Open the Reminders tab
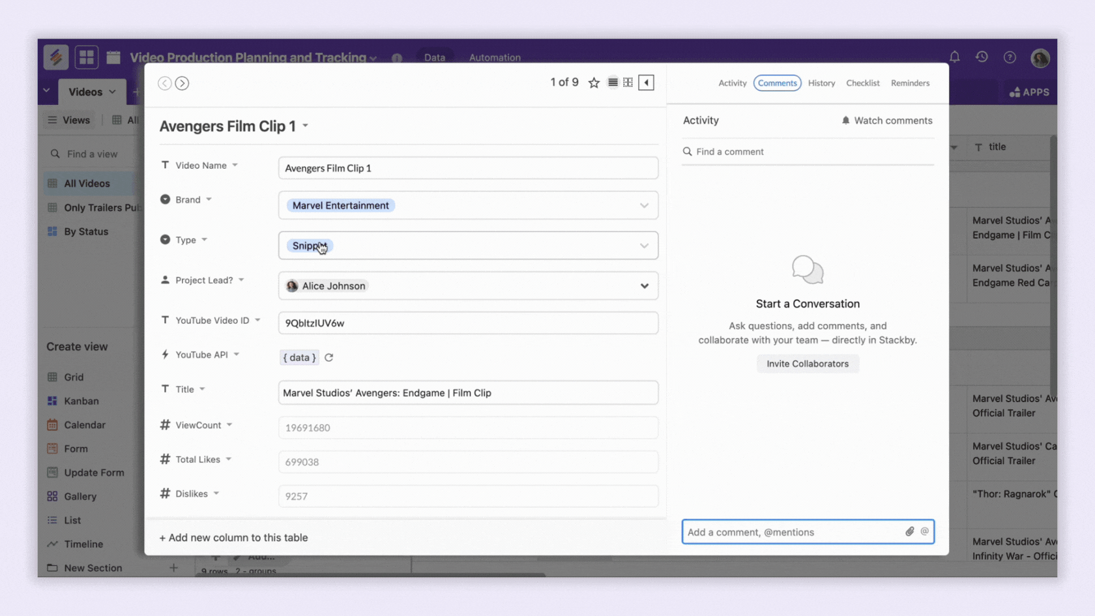Image resolution: width=1095 pixels, height=616 pixels. pyautogui.click(x=910, y=83)
